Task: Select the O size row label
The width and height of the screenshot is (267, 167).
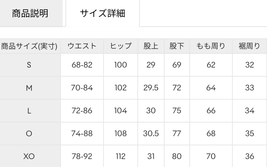Action: 29,133
